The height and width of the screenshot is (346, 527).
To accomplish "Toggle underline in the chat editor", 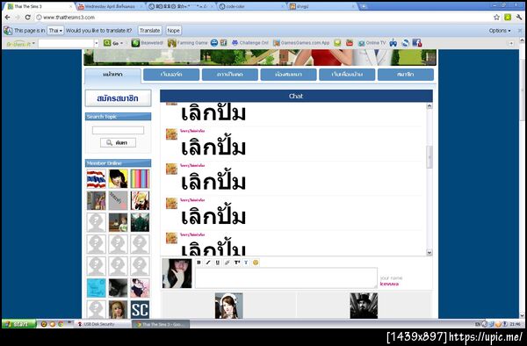I will [218, 263].
